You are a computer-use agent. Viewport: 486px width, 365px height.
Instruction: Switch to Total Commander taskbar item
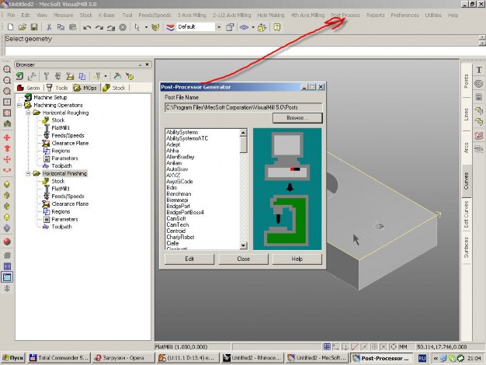pos(58,358)
